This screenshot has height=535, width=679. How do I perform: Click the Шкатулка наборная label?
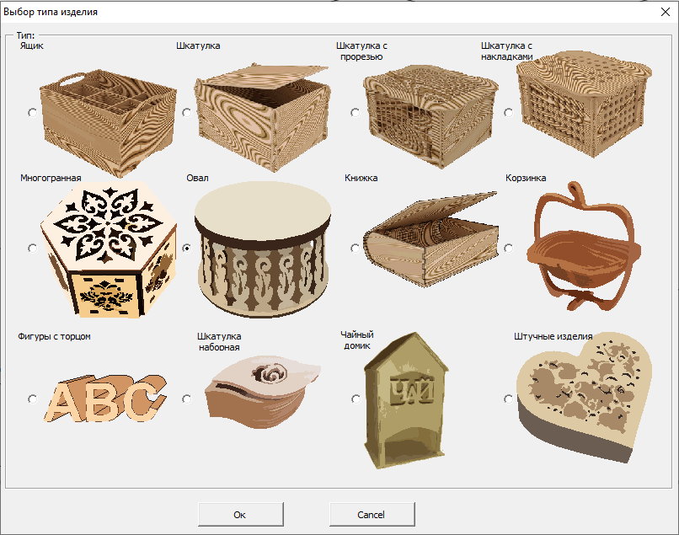[219, 342]
